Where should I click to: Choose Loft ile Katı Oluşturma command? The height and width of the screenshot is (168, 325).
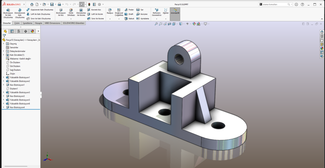[38, 14]
